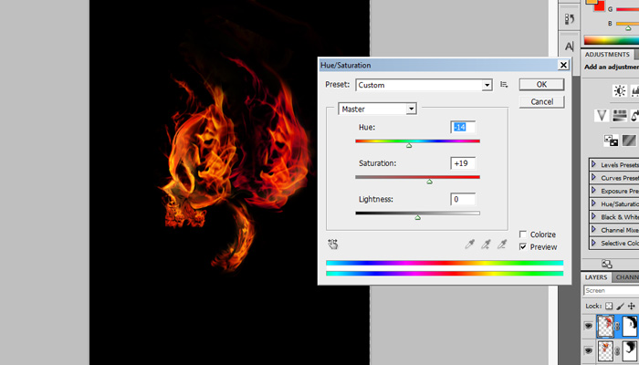Screen dimensions: 639x365
Task: Open the Screen blend mode dropdown
Action: coord(612,290)
